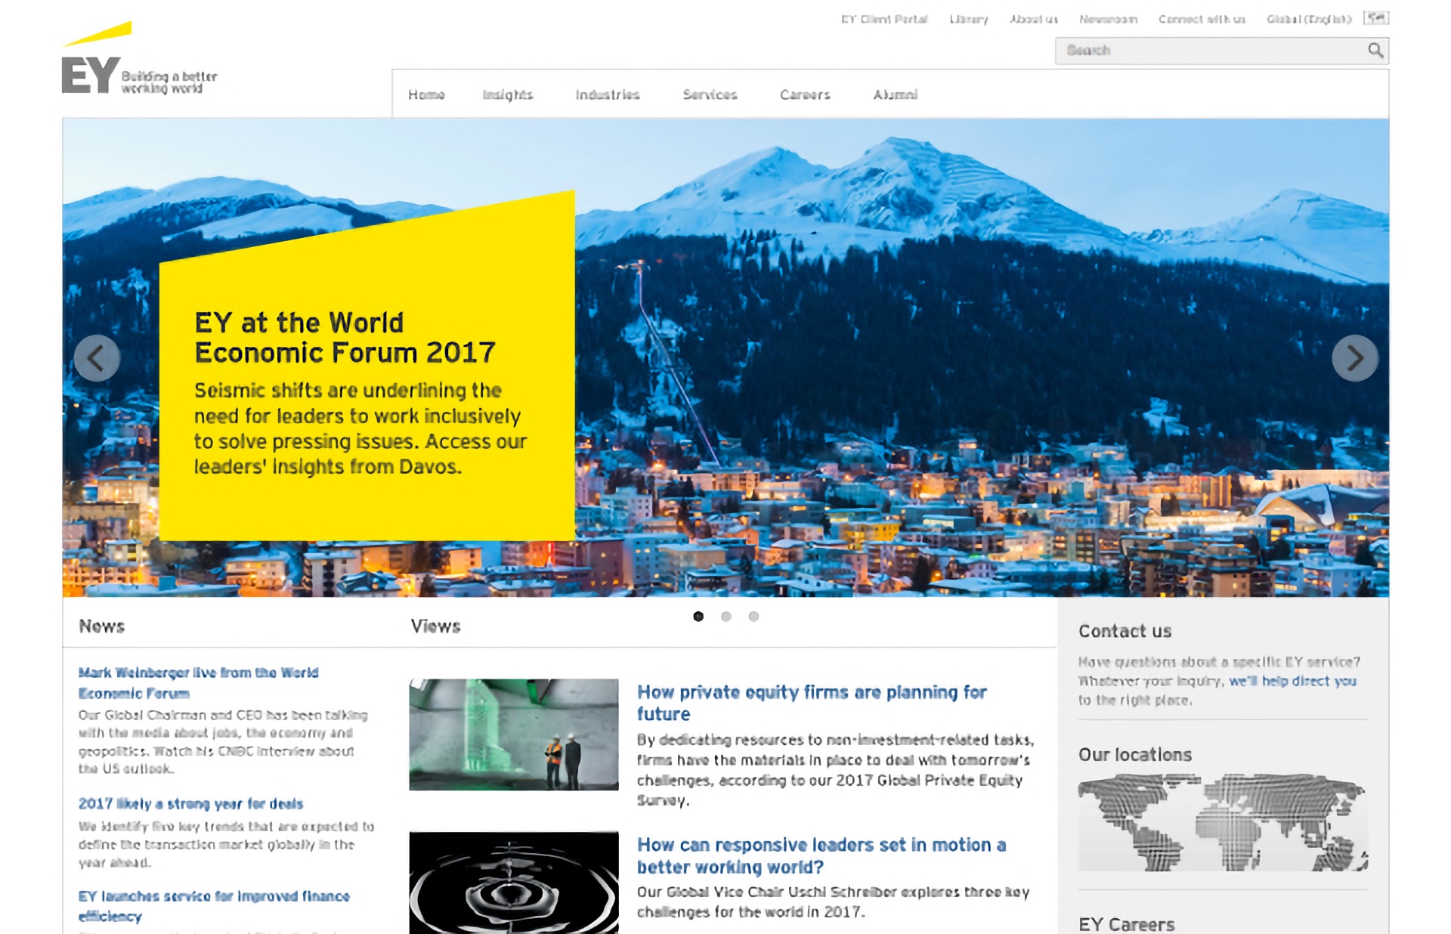Click the EY Careers heading

tap(1126, 924)
